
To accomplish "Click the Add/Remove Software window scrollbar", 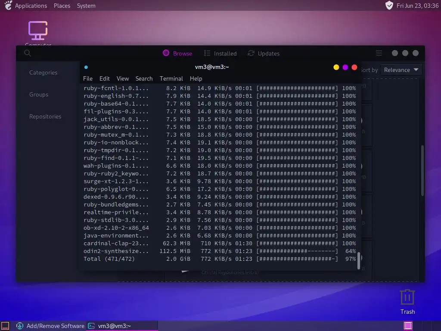I will pyautogui.click(x=422, y=170).
